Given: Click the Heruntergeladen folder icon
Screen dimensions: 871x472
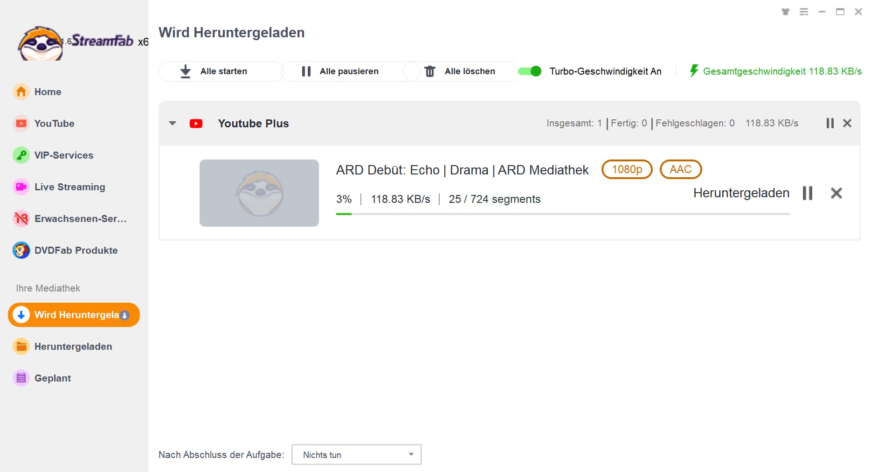Looking at the screenshot, I should [x=21, y=347].
